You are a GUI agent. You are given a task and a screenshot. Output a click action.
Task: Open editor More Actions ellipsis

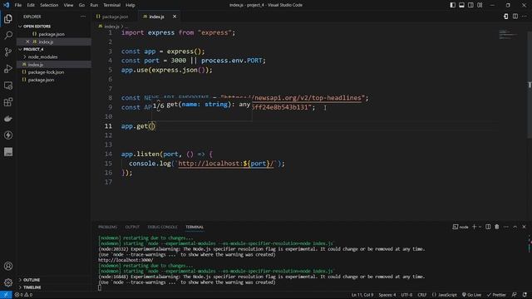[x=525, y=17]
